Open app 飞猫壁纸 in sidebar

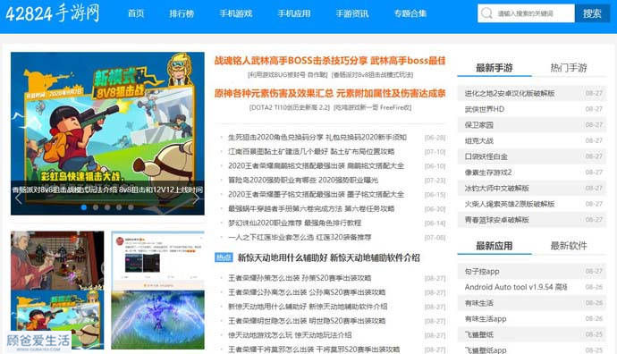tap(479, 334)
